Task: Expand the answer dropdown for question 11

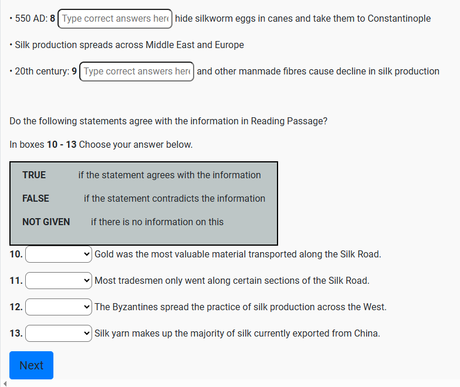Action: click(59, 281)
